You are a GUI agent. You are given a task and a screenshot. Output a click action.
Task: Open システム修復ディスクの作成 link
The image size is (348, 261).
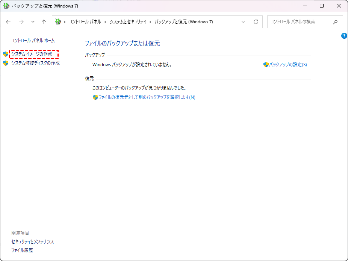35,63
